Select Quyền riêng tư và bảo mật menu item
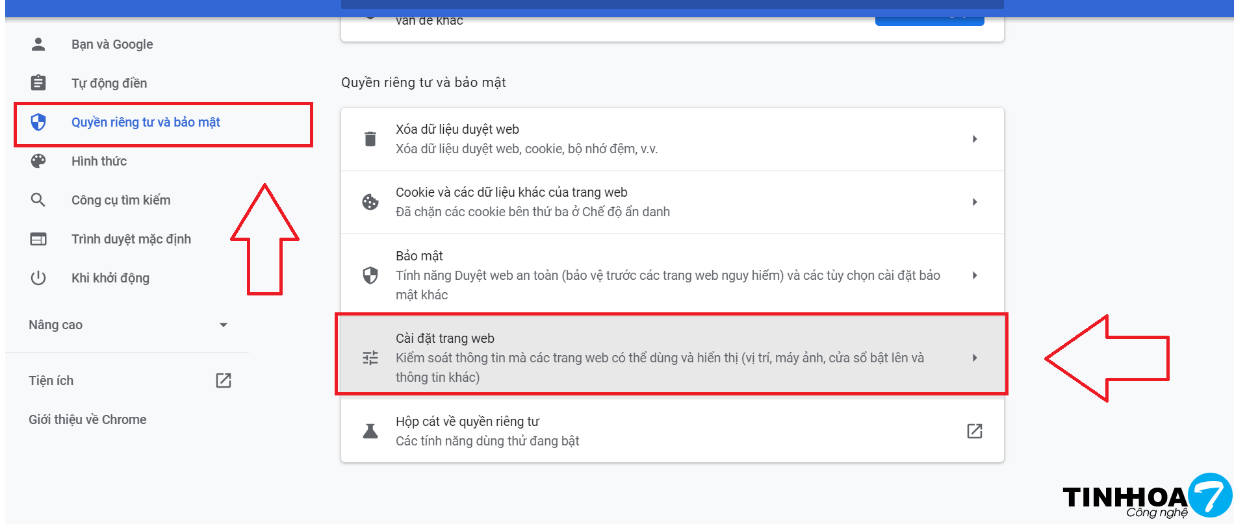1234x524 pixels. coord(146,122)
